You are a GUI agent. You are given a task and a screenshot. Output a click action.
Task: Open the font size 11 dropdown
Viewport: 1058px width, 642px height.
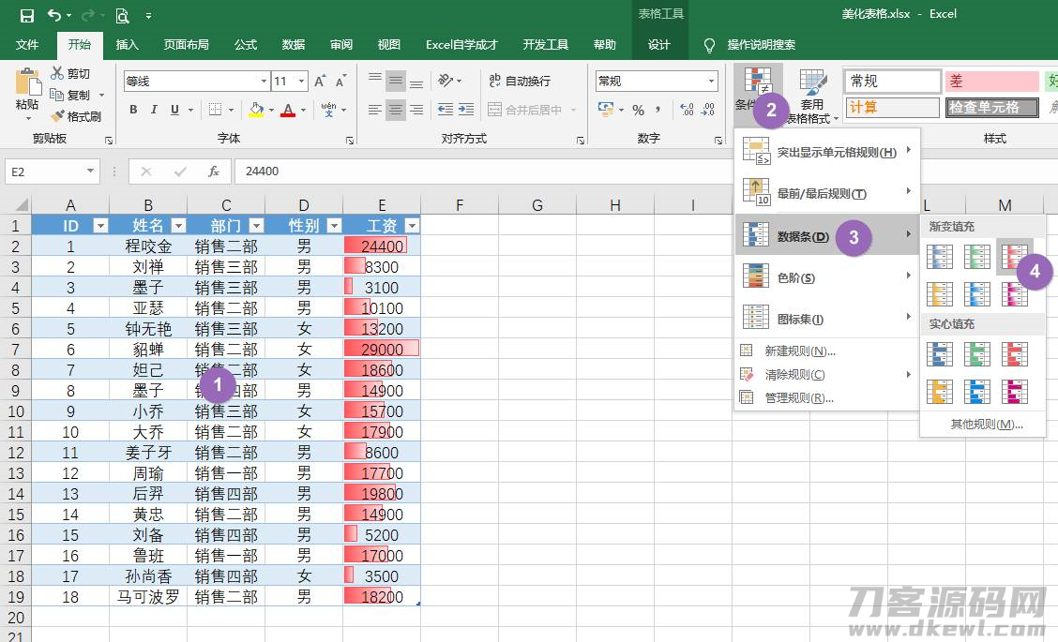(301, 81)
